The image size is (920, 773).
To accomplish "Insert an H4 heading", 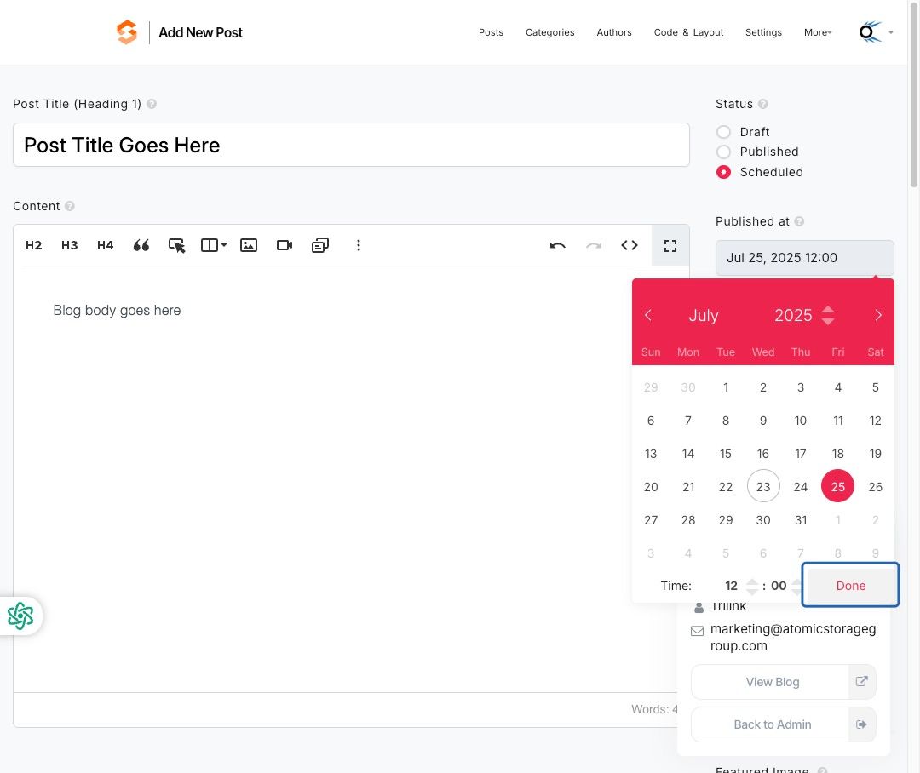I will pyautogui.click(x=105, y=245).
